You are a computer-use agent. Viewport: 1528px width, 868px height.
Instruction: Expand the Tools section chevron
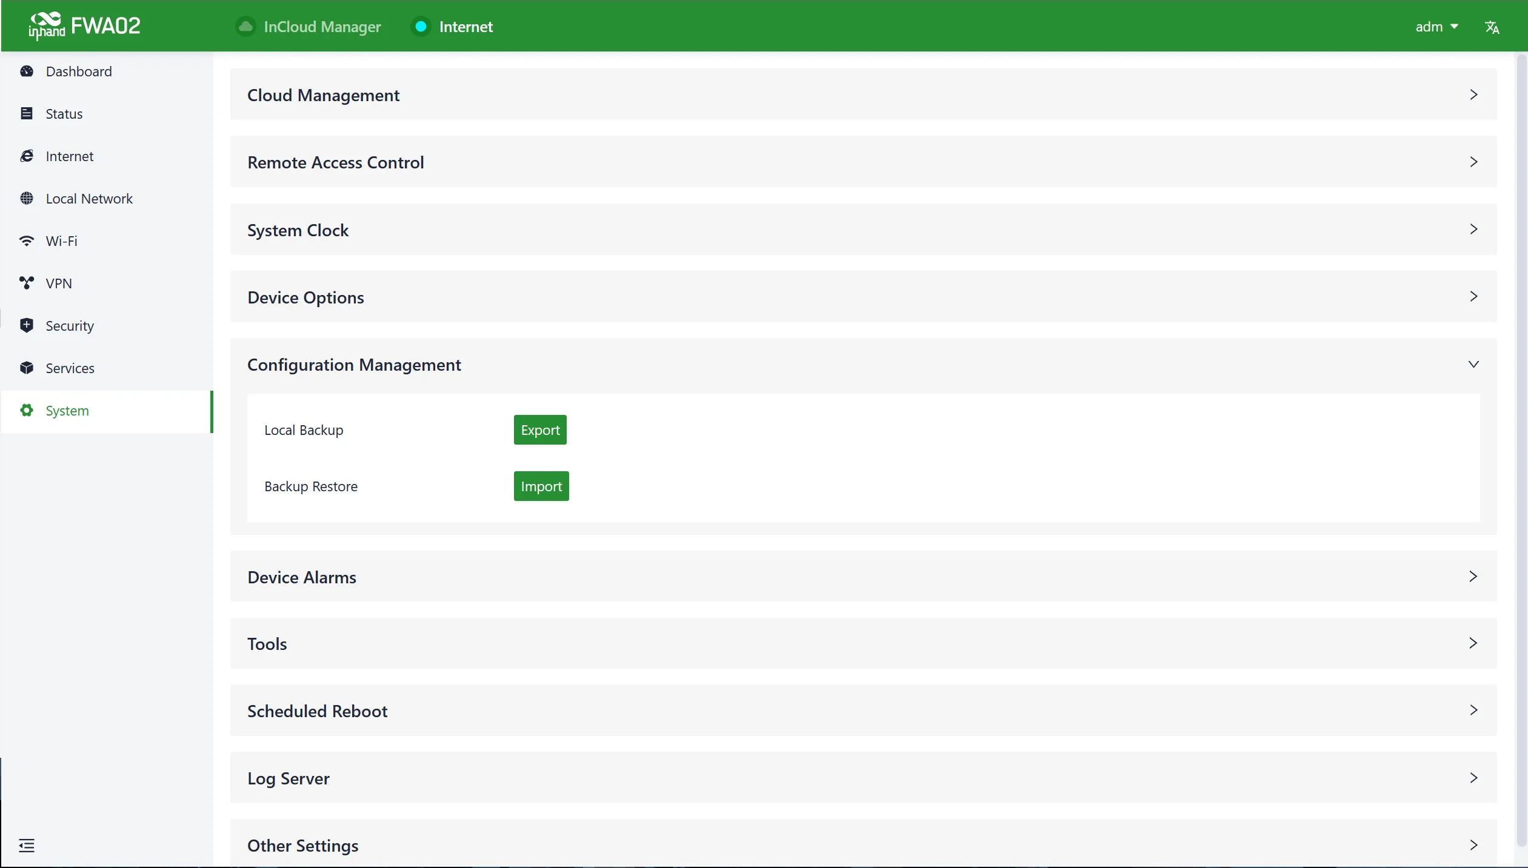point(1473,643)
